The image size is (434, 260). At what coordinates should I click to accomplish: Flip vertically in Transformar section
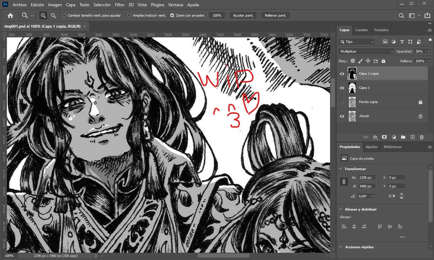pos(401,196)
